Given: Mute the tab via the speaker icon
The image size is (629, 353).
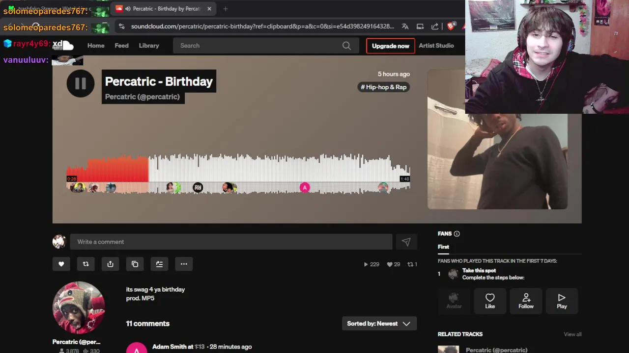Looking at the screenshot, I should coord(128,9).
